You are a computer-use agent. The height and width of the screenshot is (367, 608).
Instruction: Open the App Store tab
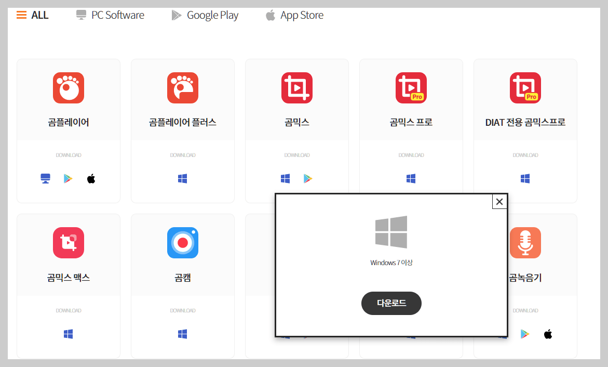[294, 15]
